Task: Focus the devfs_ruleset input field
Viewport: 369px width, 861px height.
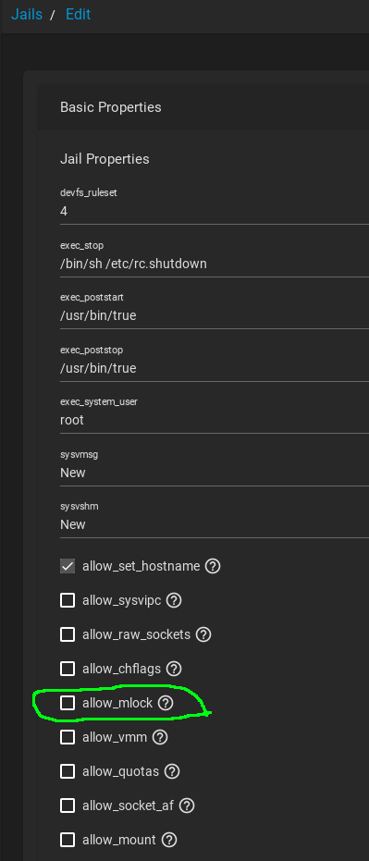Action: [x=215, y=212]
